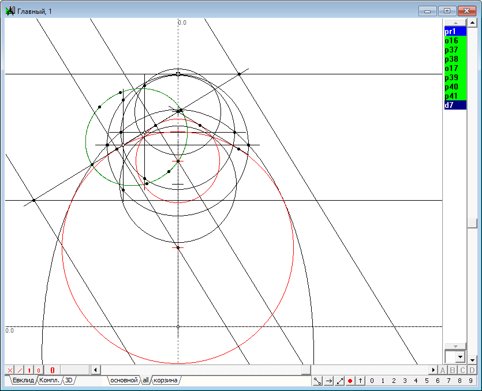Select the основной tab
This screenshot has width=482, height=391.
pyautogui.click(x=124, y=380)
